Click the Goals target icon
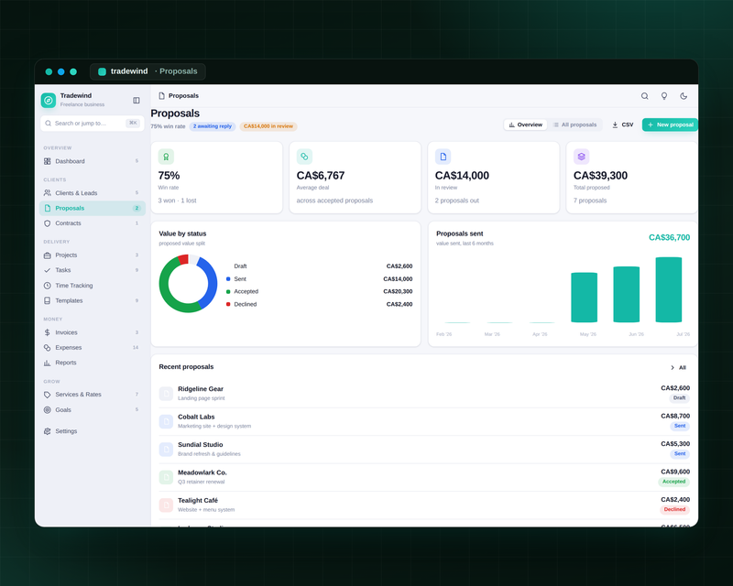The width and height of the screenshot is (733, 586). click(48, 410)
